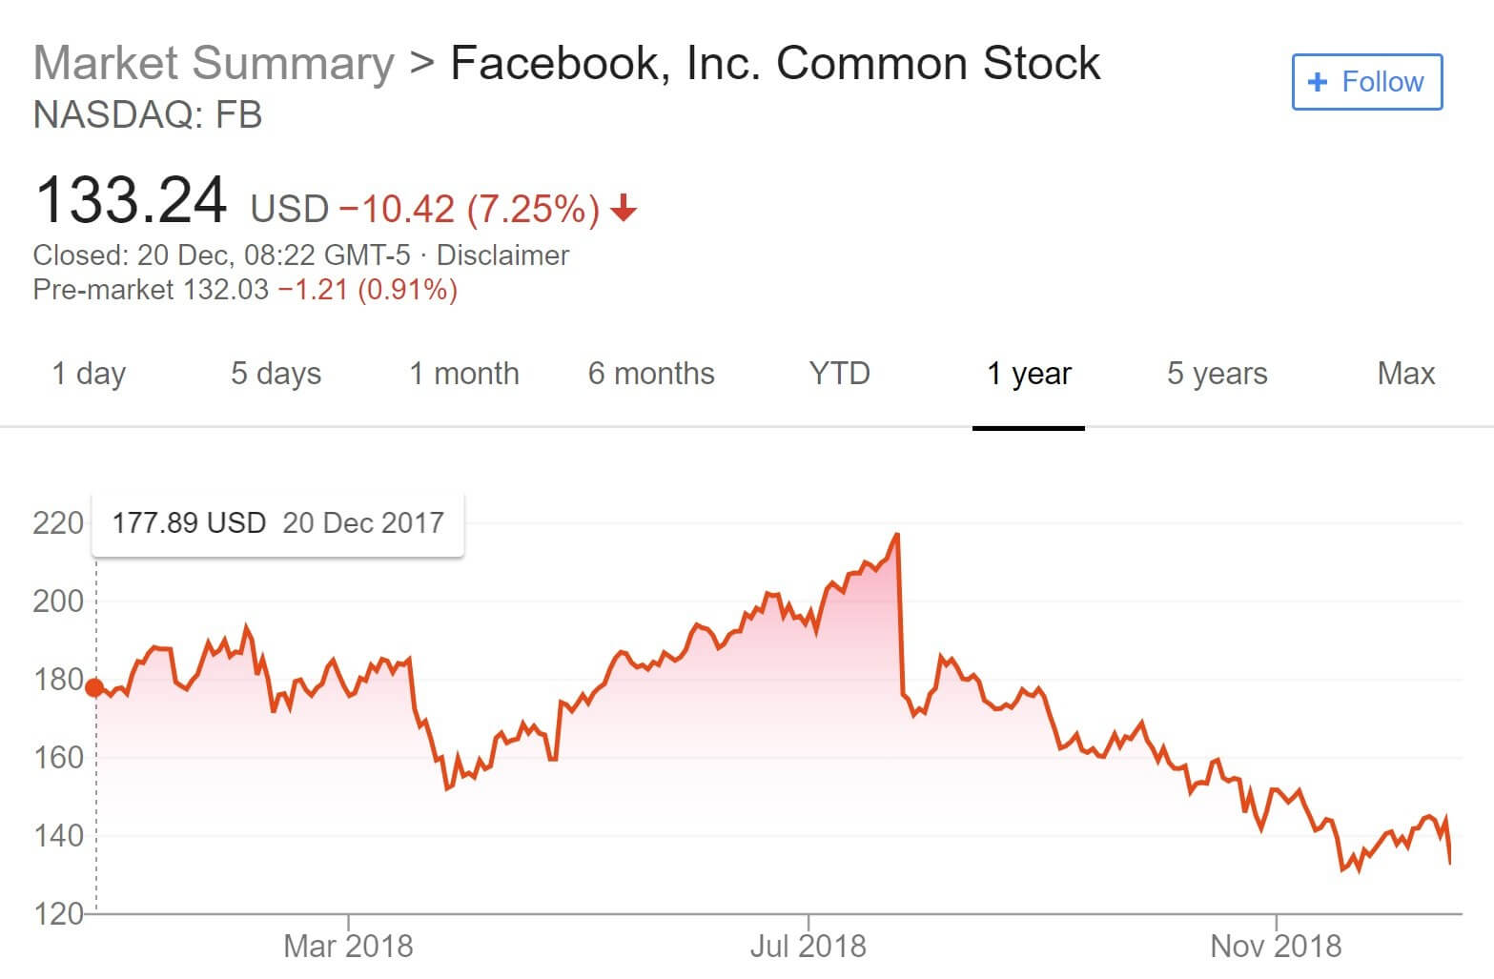Click the Jul 2018 axis label

point(808,946)
